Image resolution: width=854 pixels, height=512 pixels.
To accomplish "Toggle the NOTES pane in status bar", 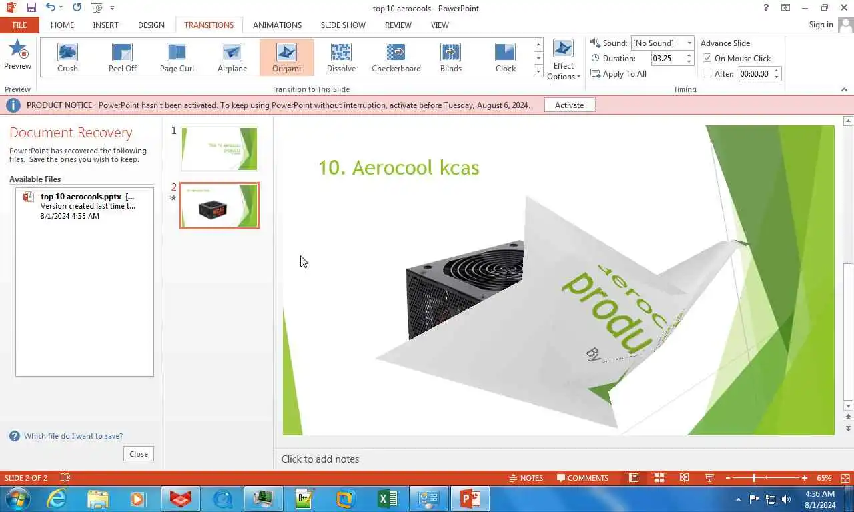I will pyautogui.click(x=526, y=478).
